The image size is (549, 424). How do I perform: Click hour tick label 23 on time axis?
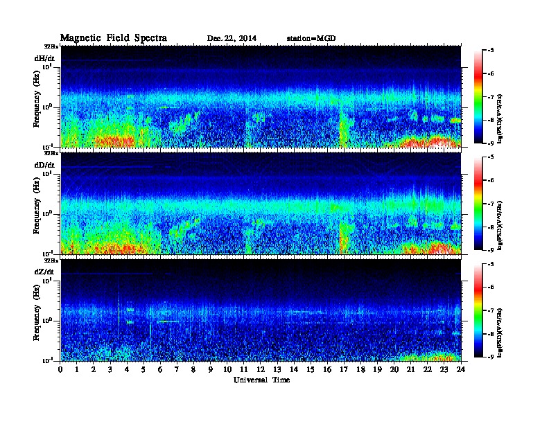444,369
